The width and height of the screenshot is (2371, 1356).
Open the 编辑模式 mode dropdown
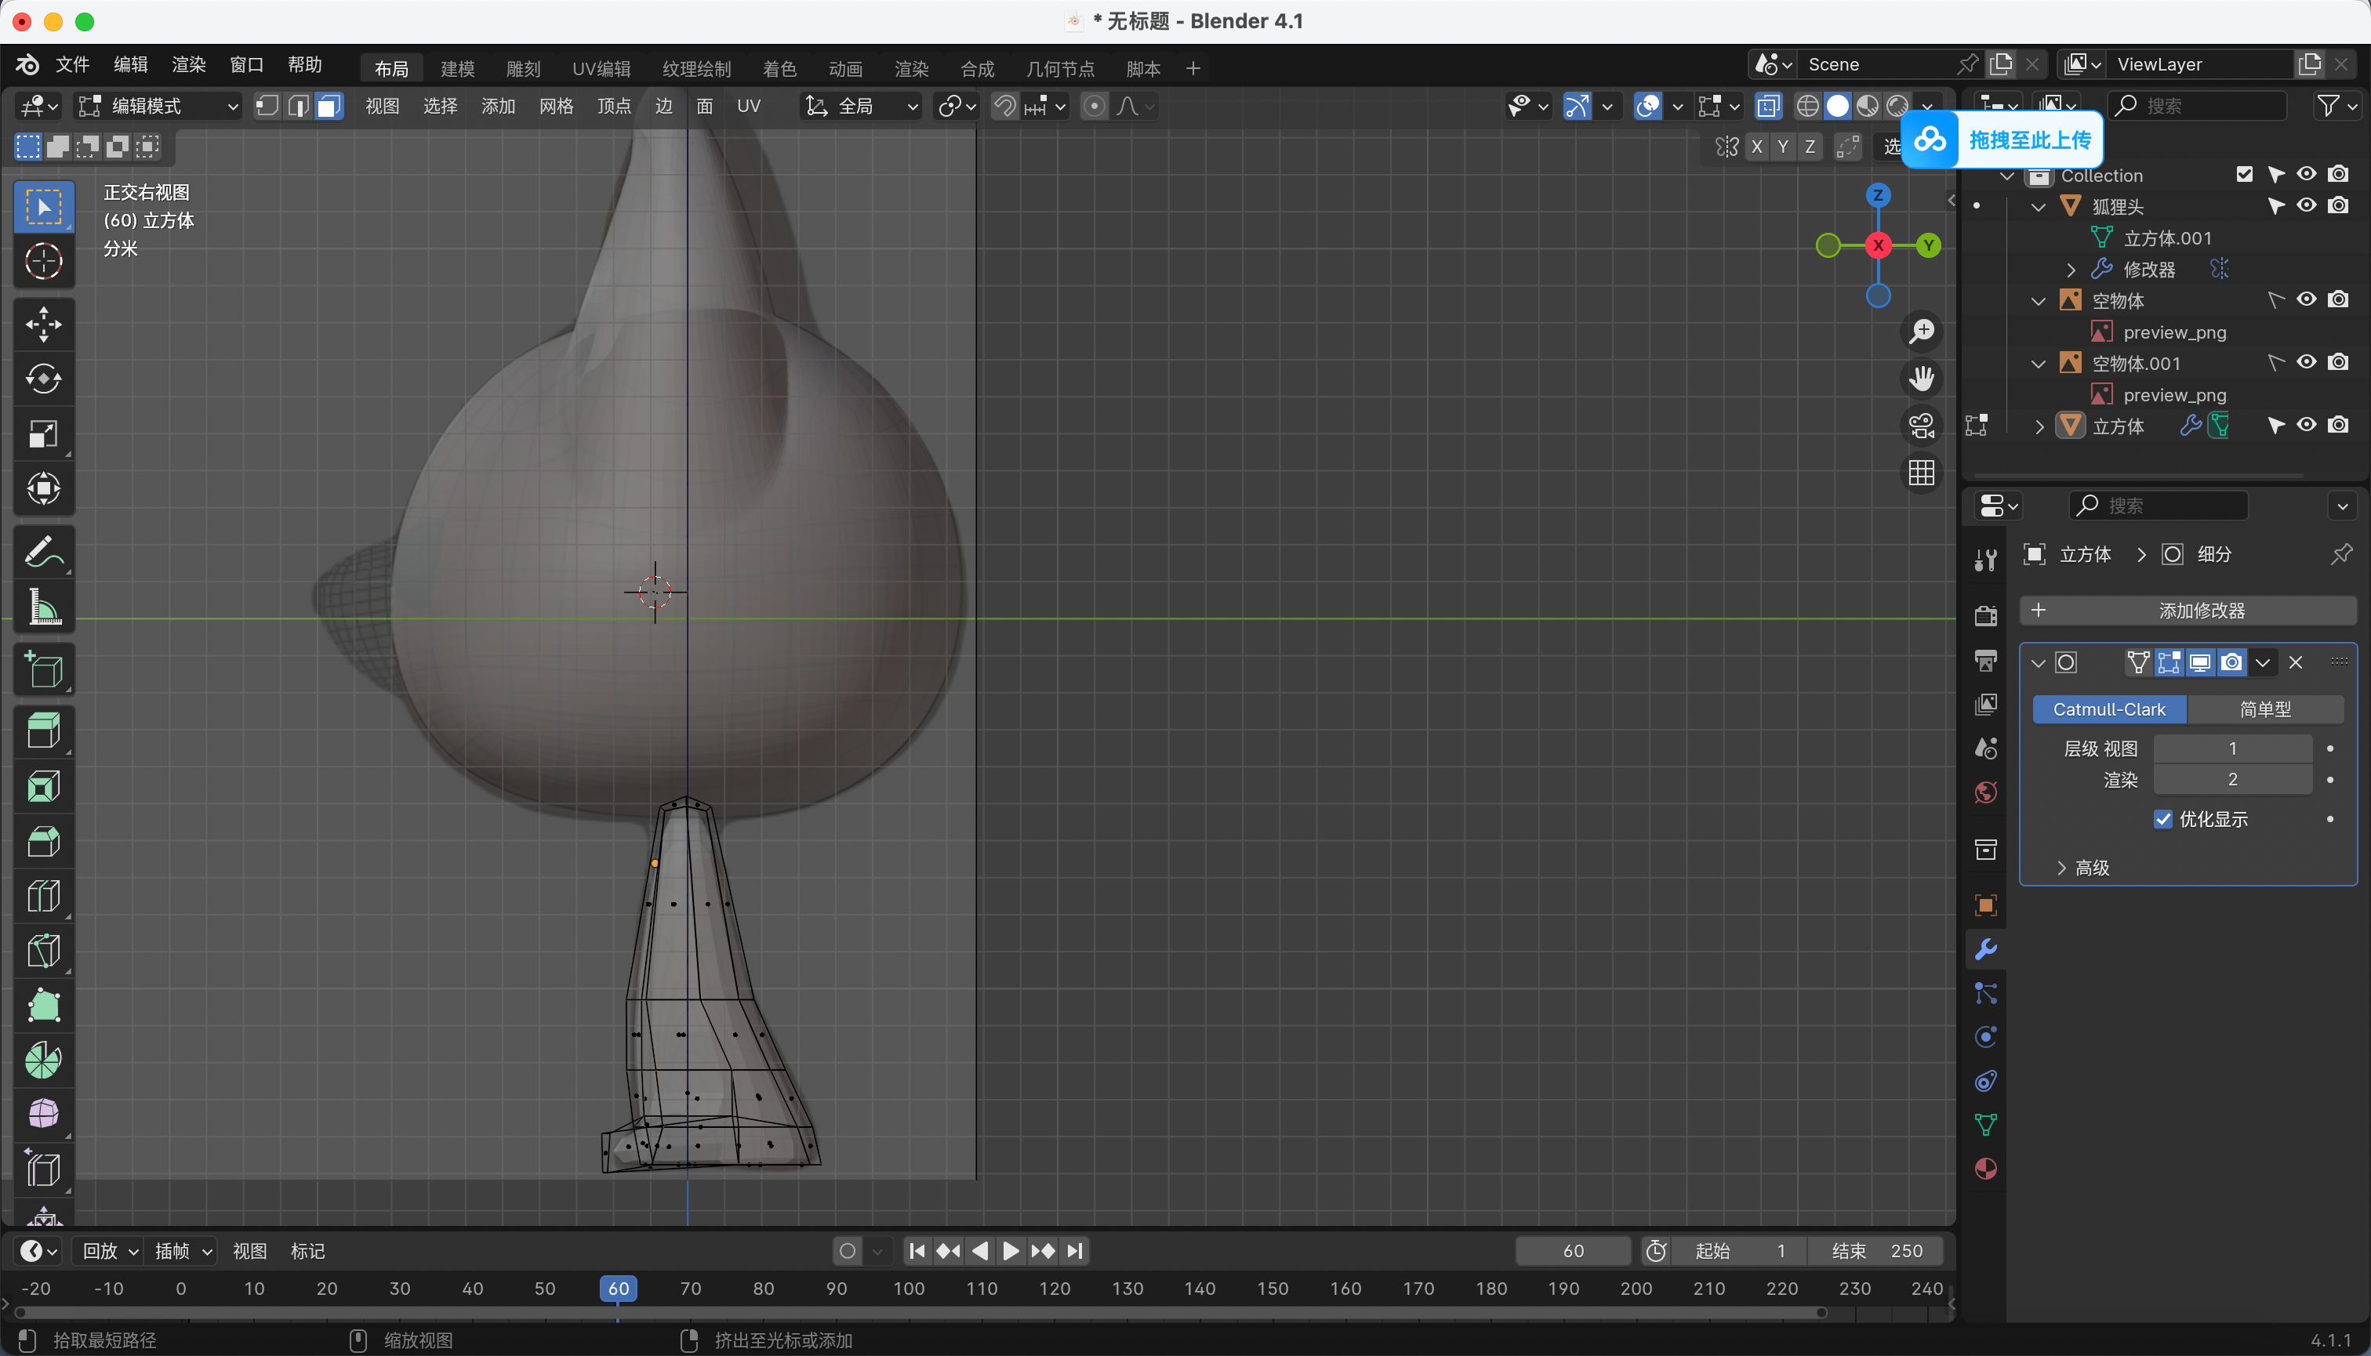158,106
